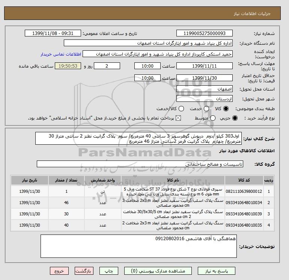Click the نام کالا column header
The image size is (289, 280).
[173, 180]
